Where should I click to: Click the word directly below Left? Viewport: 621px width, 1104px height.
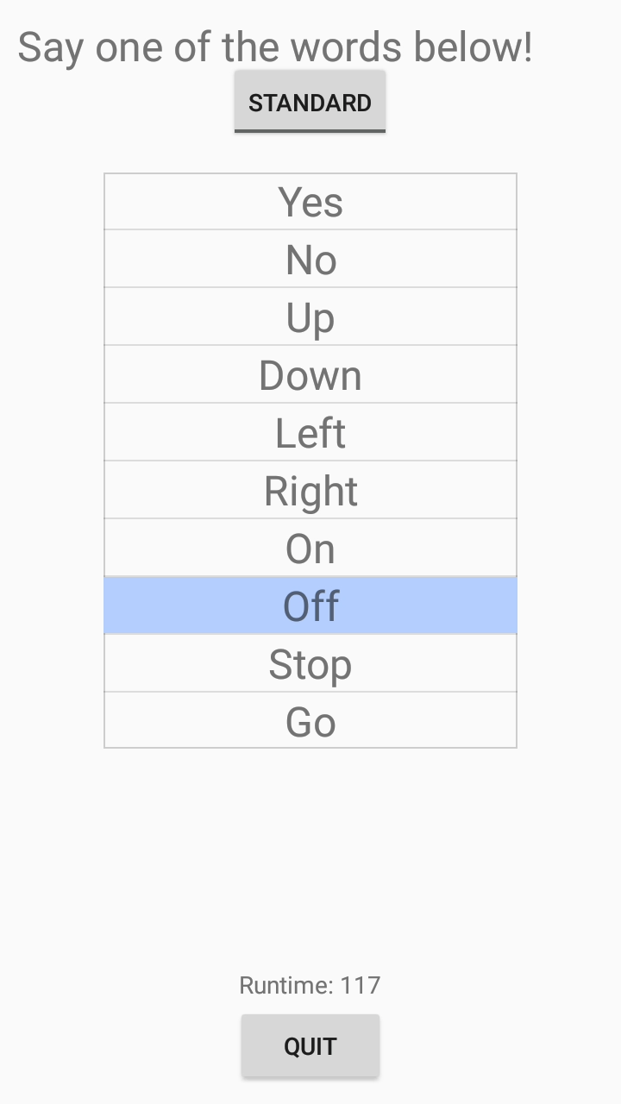(x=310, y=491)
